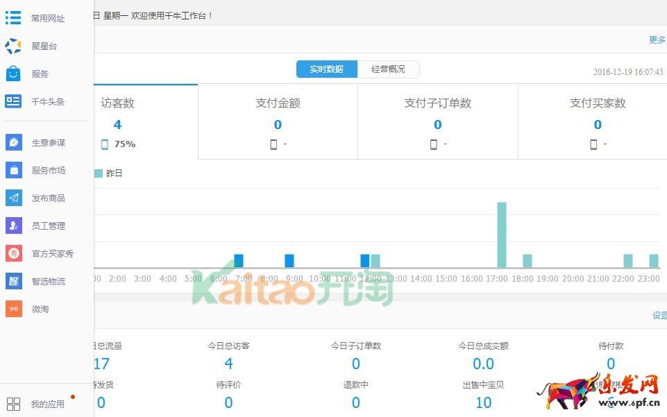
Task: Select the 服务 icon in the sidebar
Action: click(x=13, y=74)
